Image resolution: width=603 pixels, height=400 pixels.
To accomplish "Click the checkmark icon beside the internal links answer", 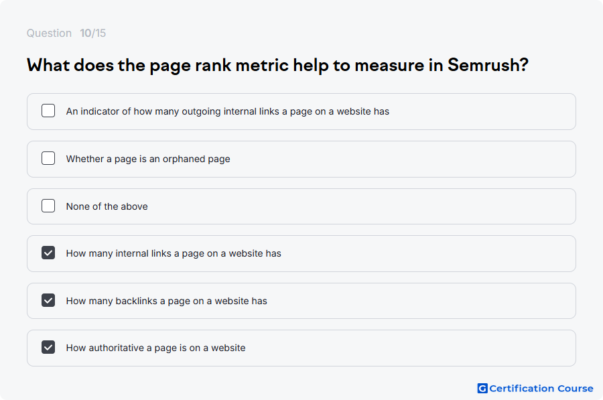I will tap(48, 253).
